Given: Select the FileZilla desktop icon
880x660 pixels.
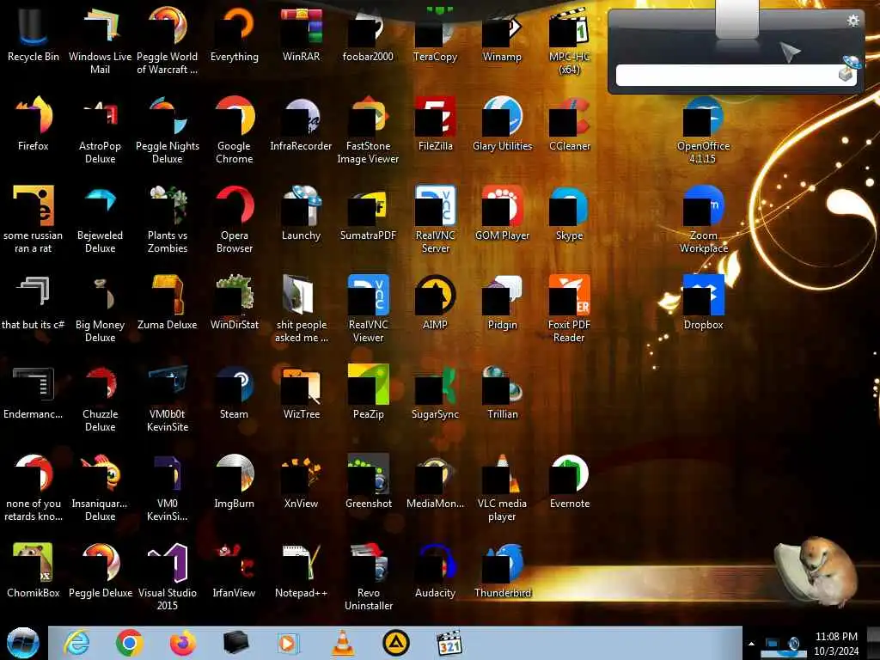Looking at the screenshot, I should [435, 124].
